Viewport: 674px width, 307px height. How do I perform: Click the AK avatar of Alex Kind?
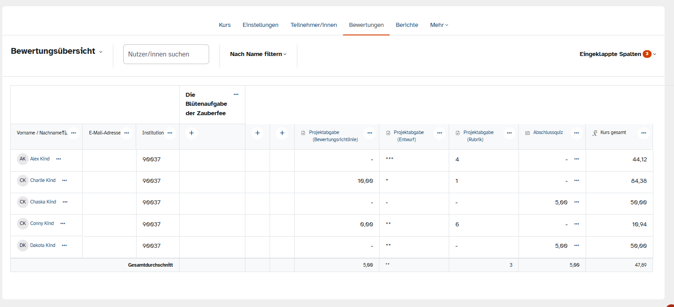pos(23,159)
